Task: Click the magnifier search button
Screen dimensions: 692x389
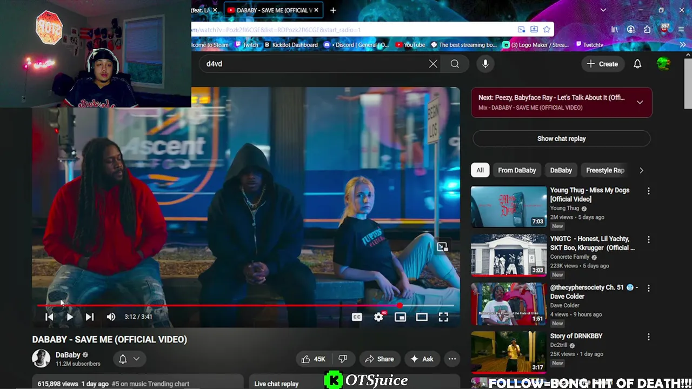Action: 455,64
